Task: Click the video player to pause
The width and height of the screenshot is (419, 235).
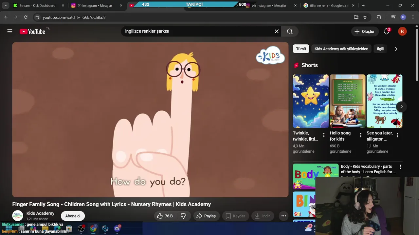Action: 150,119
